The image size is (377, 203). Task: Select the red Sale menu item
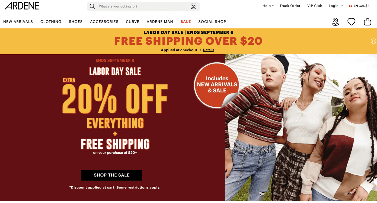(x=186, y=22)
